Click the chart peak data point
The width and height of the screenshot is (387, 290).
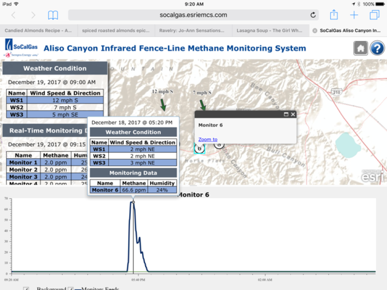click(x=133, y=202)
